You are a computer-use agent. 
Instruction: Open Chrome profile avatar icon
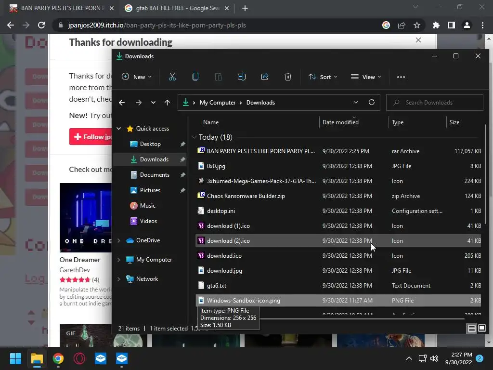point(467,25)
